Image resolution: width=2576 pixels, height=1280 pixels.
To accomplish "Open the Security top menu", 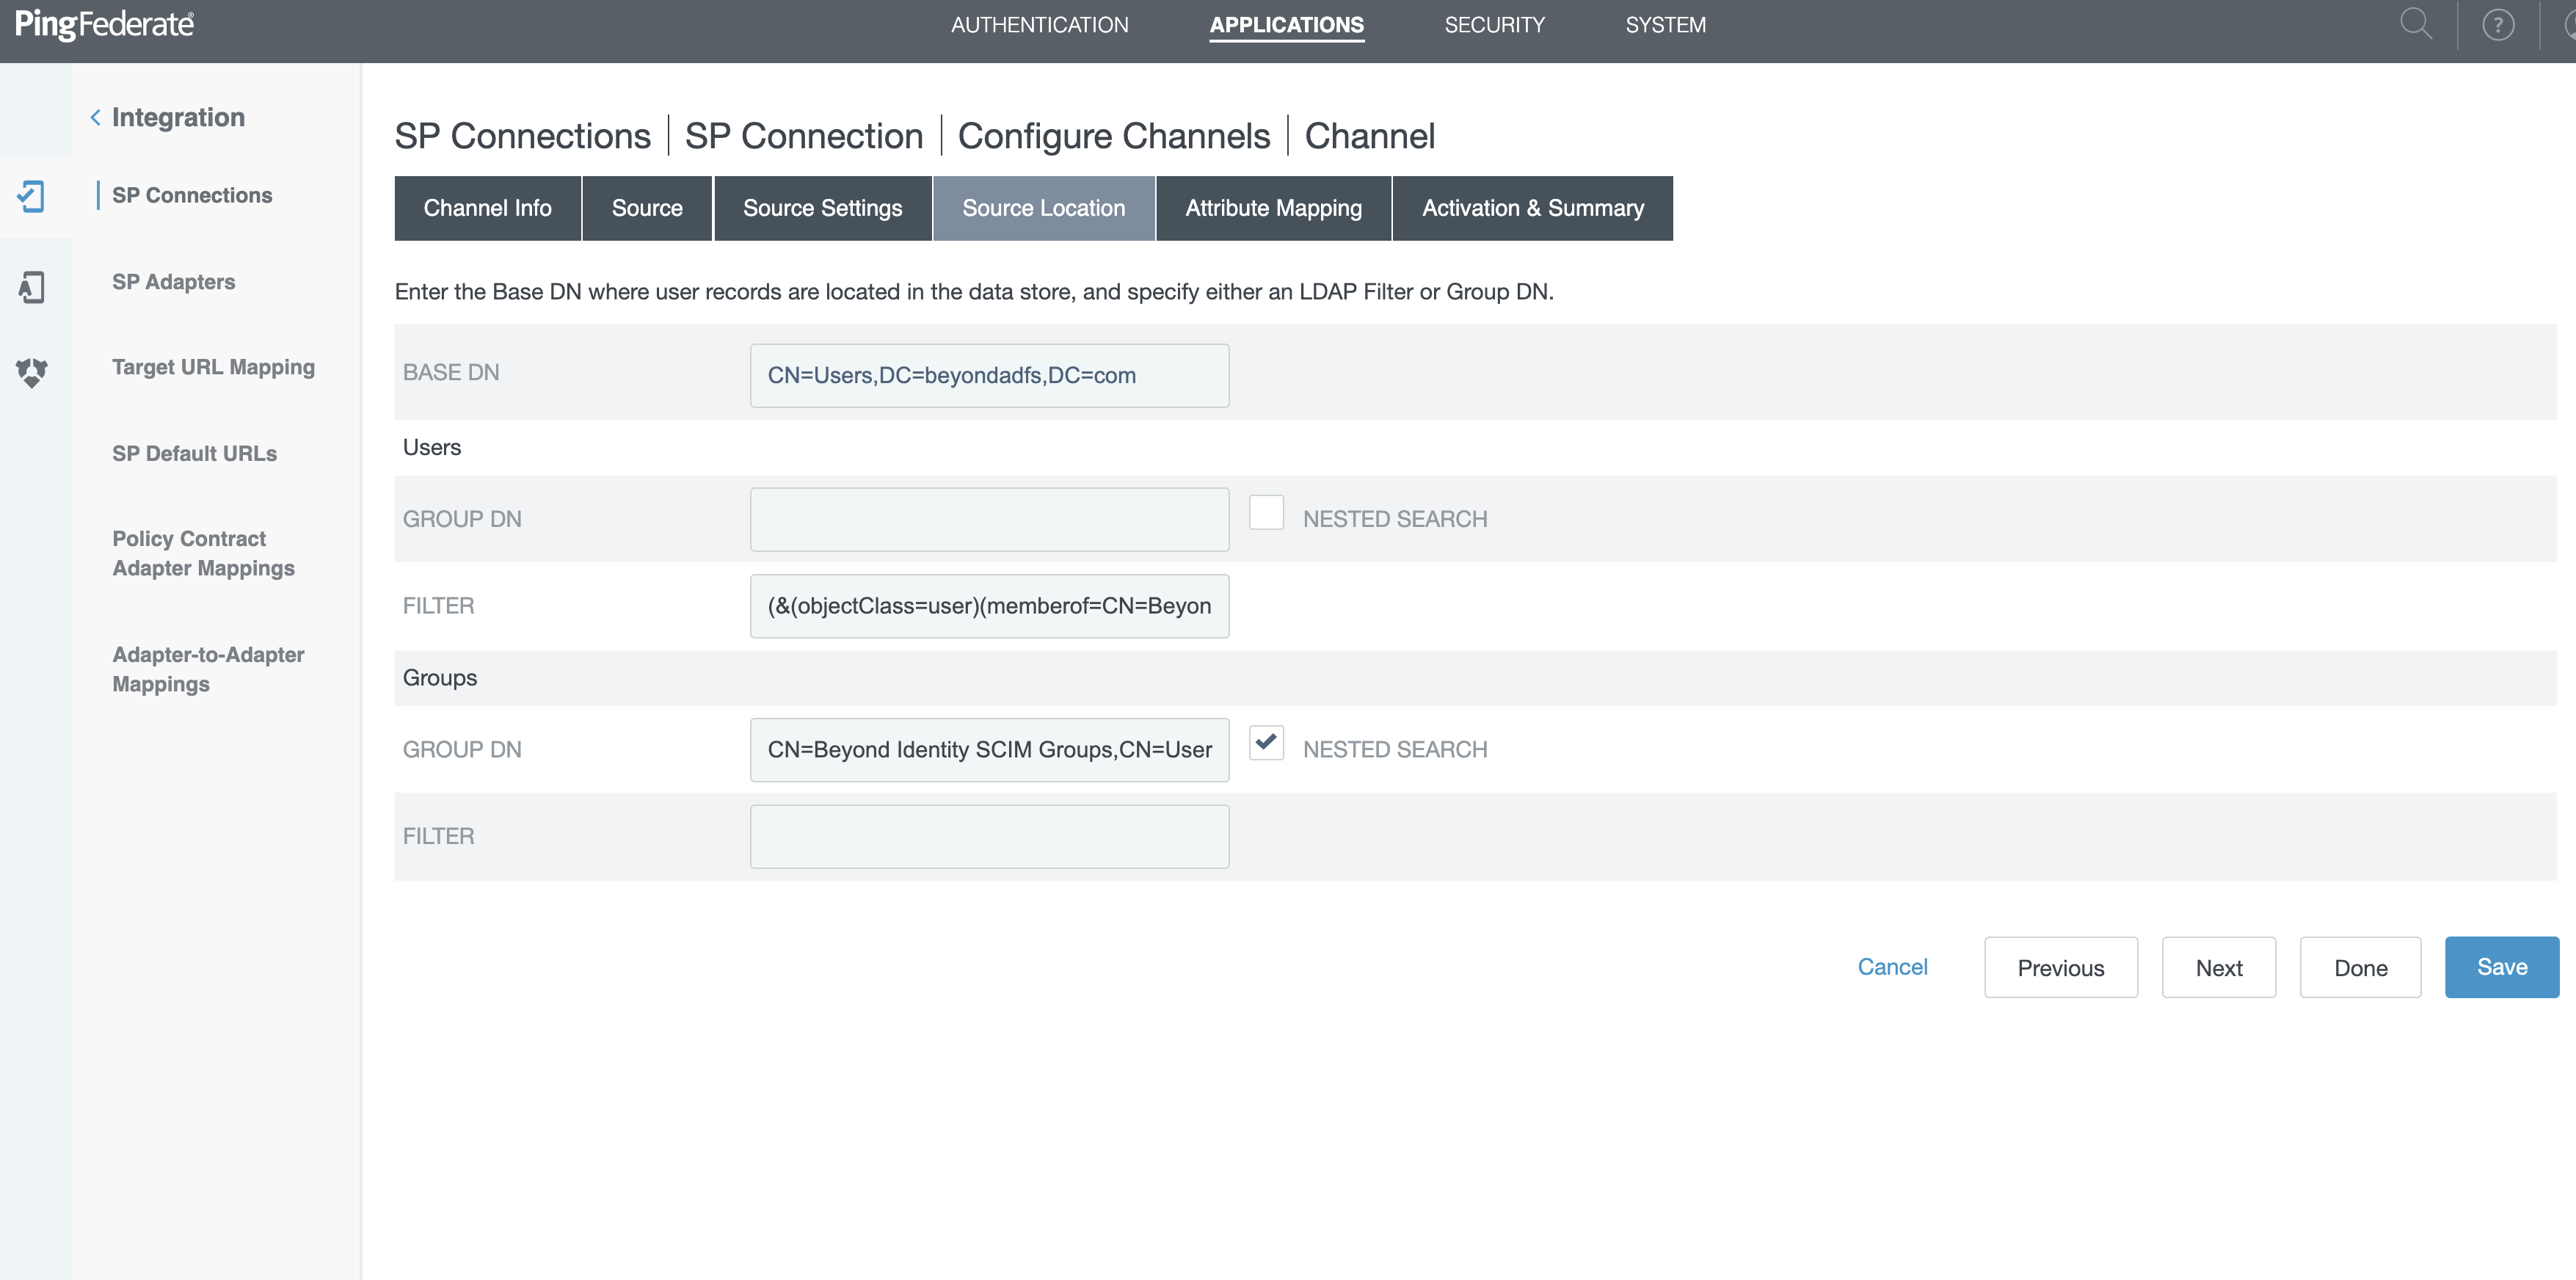I will (x=1494, y=25).
